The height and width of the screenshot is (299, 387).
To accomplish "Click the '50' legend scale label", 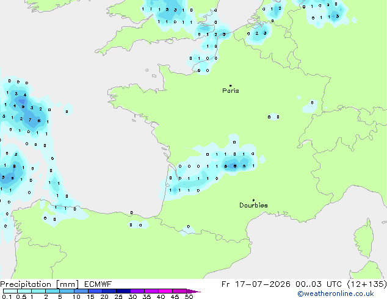I will (x=189, y=297).
